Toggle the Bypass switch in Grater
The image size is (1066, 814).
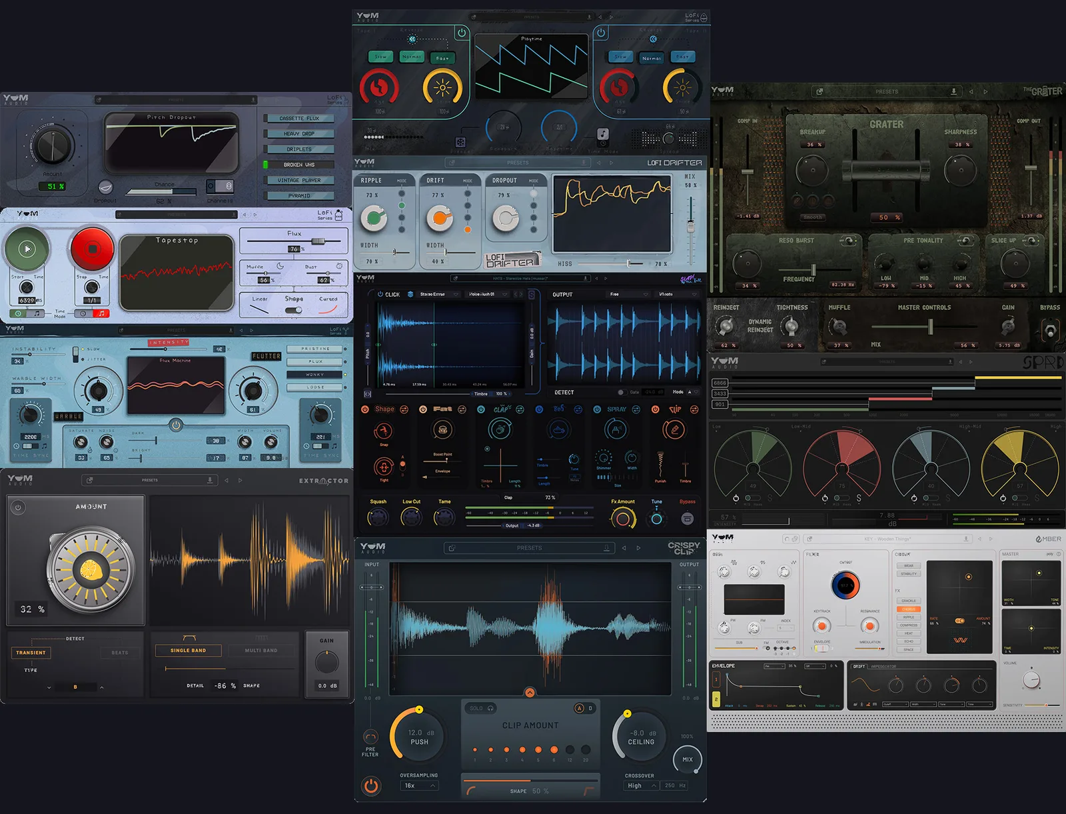tap(1050, 330)
